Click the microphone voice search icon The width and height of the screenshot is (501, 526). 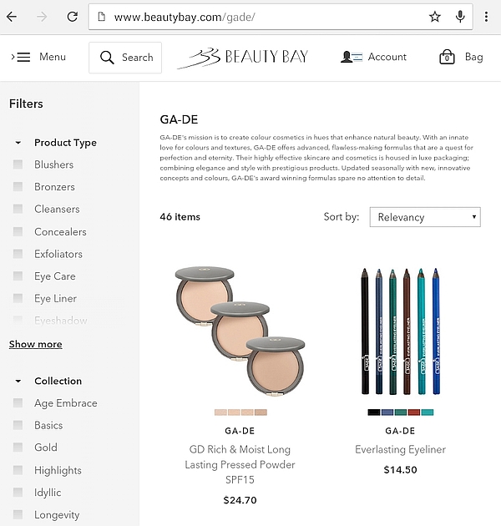[460, 17]
